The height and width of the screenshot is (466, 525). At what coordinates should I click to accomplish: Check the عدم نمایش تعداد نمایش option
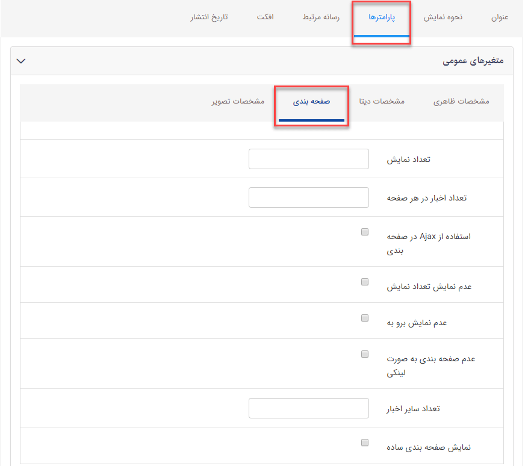click(364, 281)
